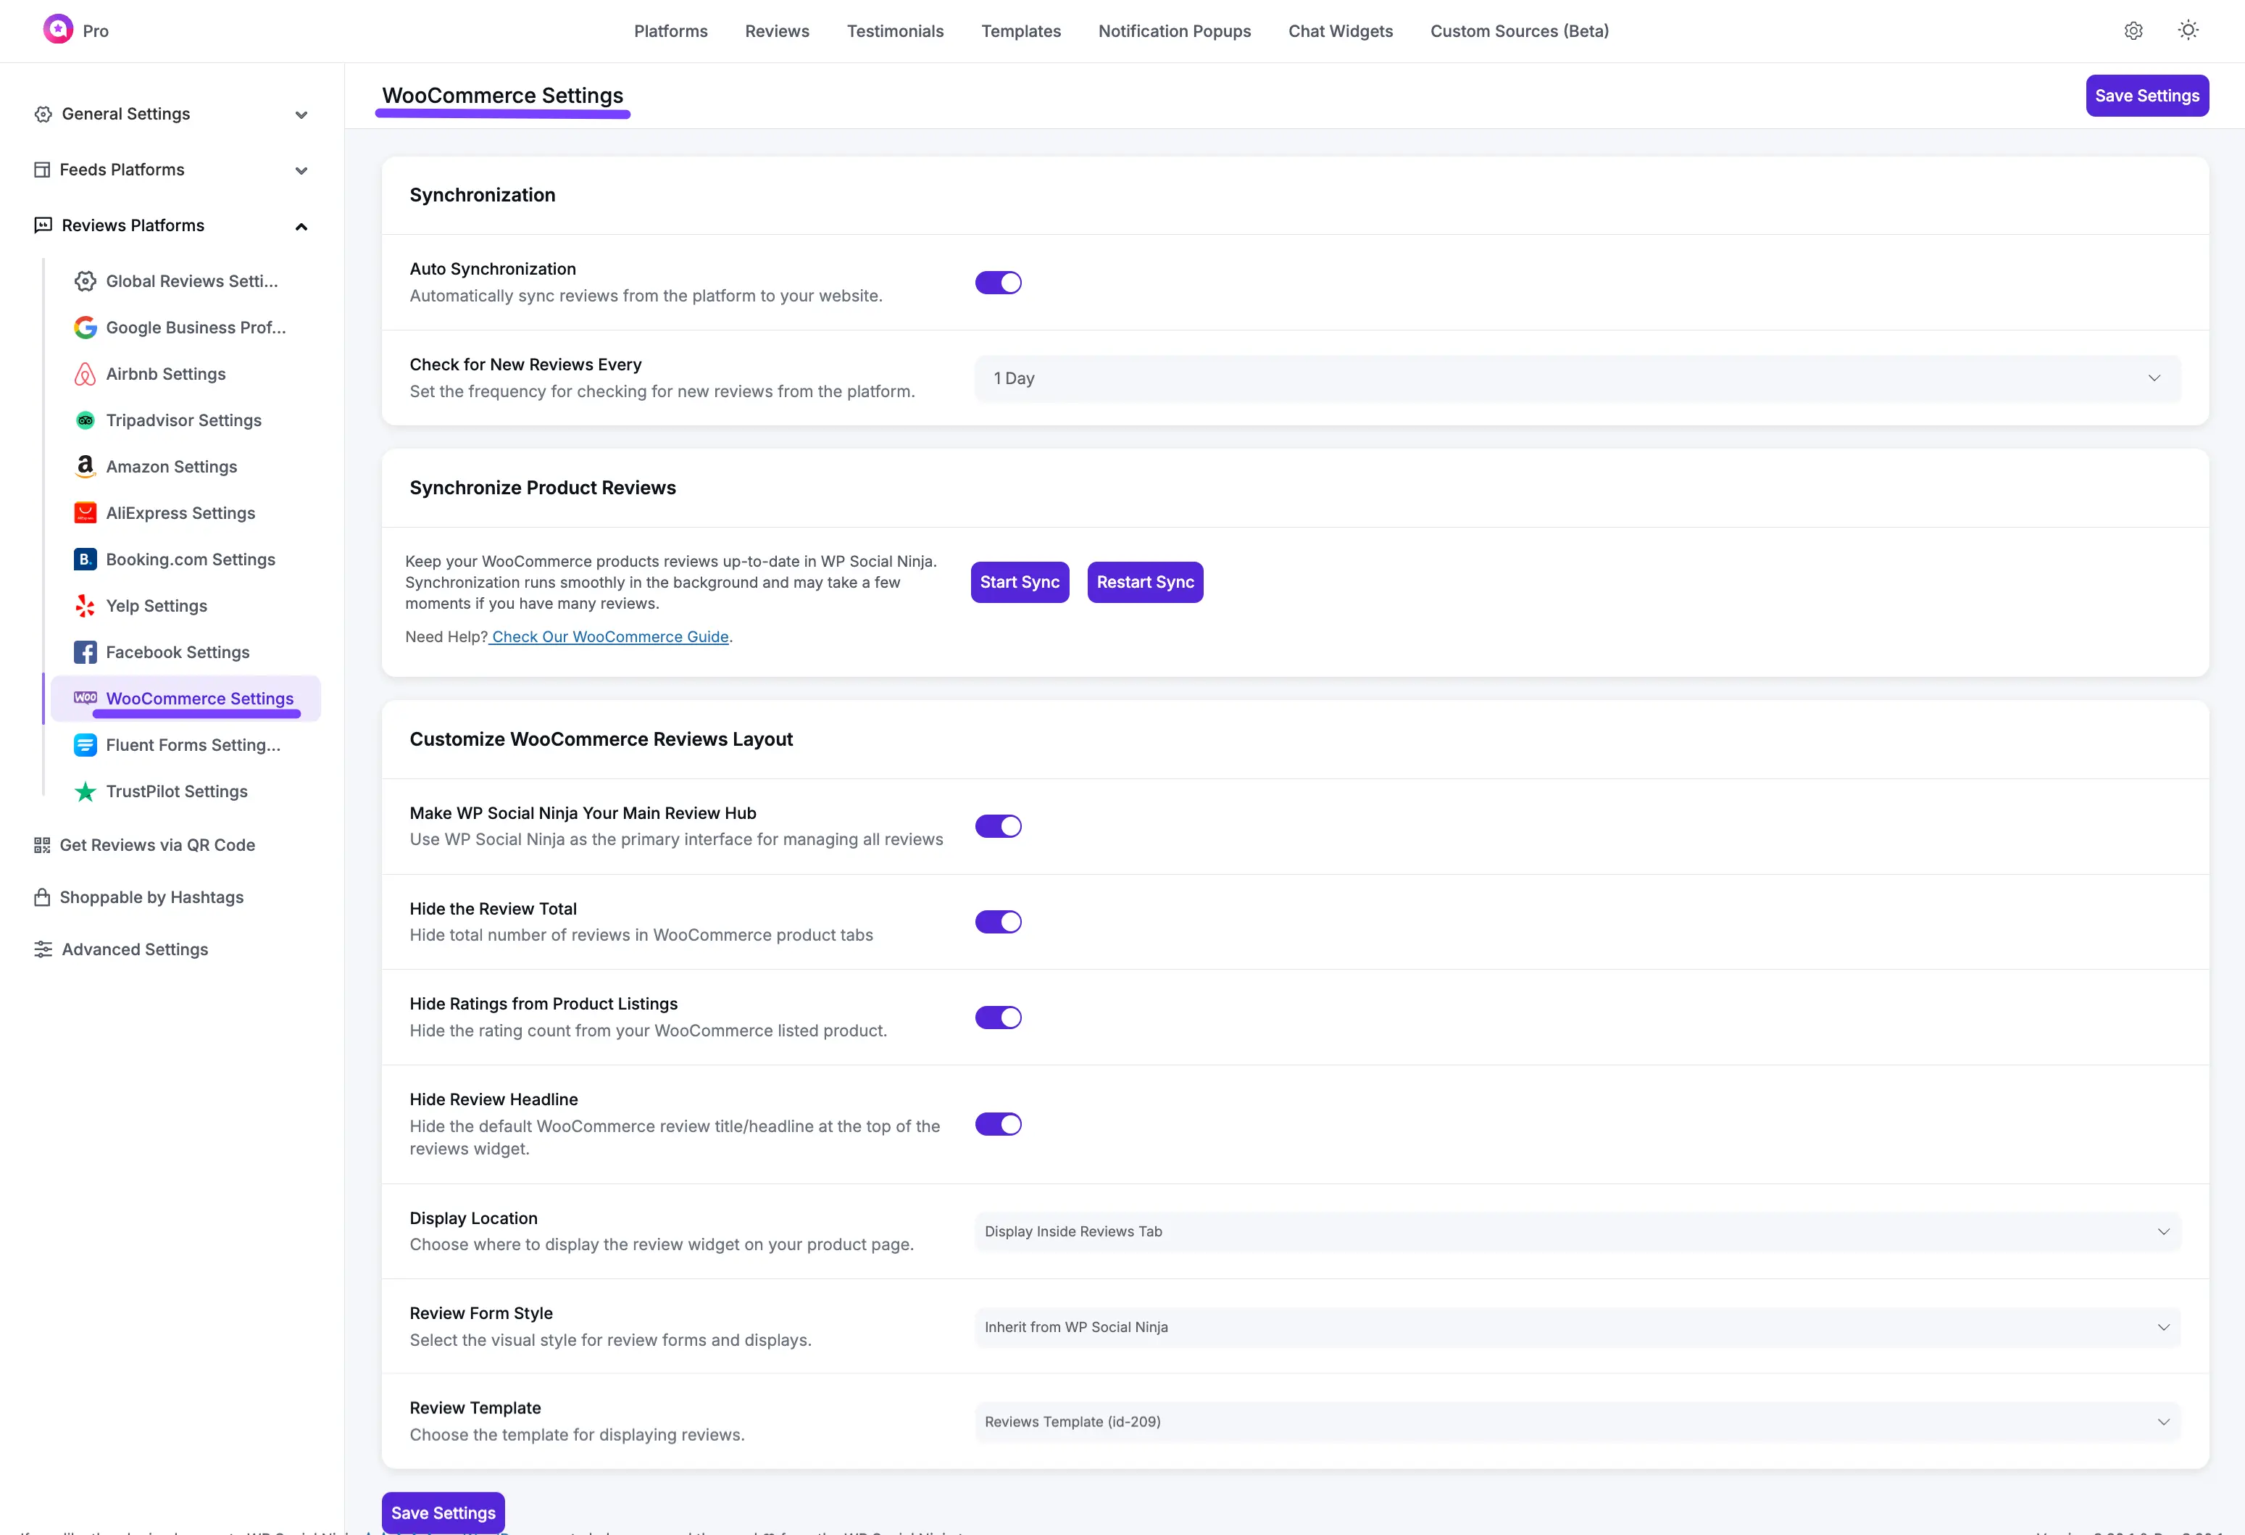Open the settings gear in top bar
This screenshot has width=2245, height=1535.
tap(2133, 30)
